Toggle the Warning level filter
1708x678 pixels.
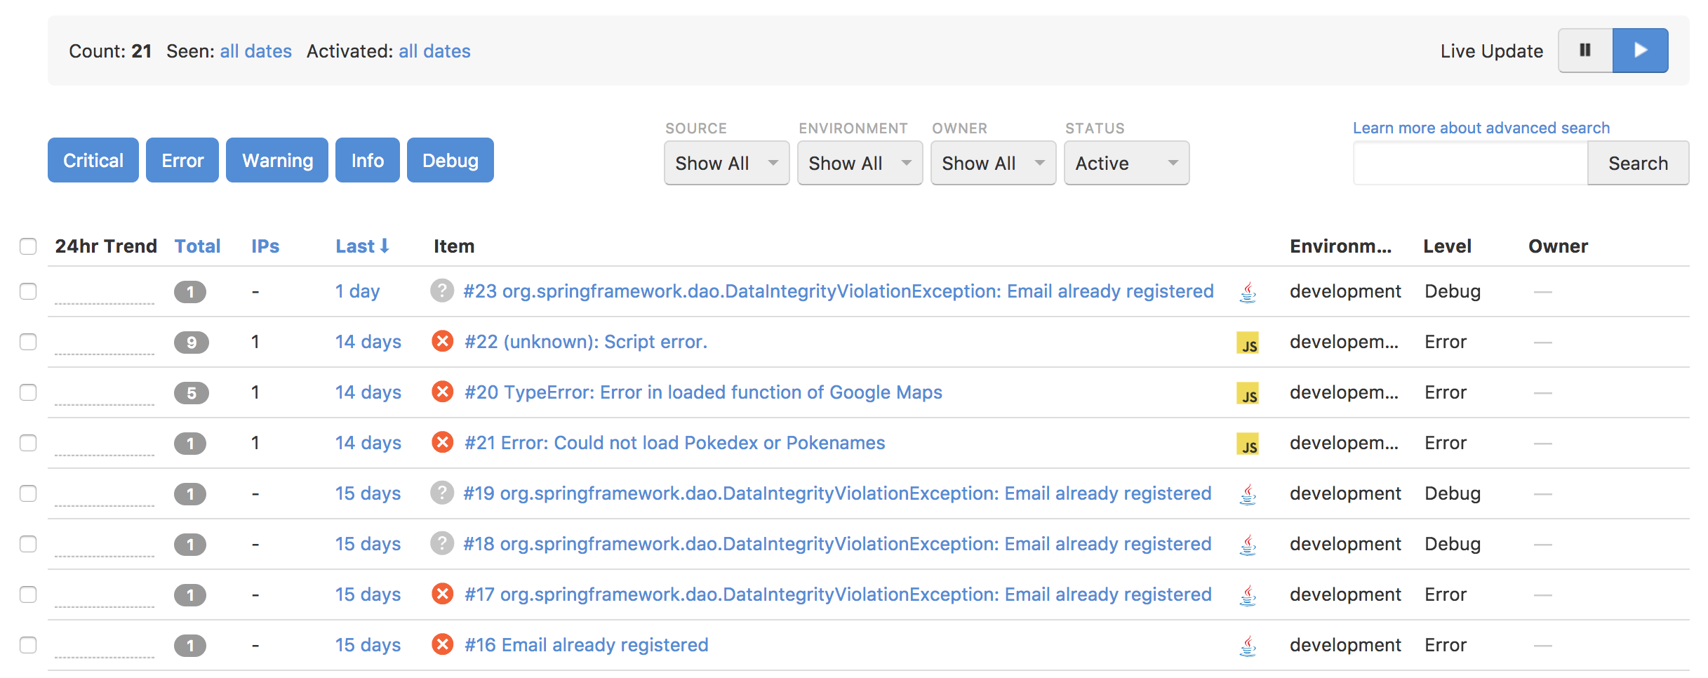[x=277, y=160]
